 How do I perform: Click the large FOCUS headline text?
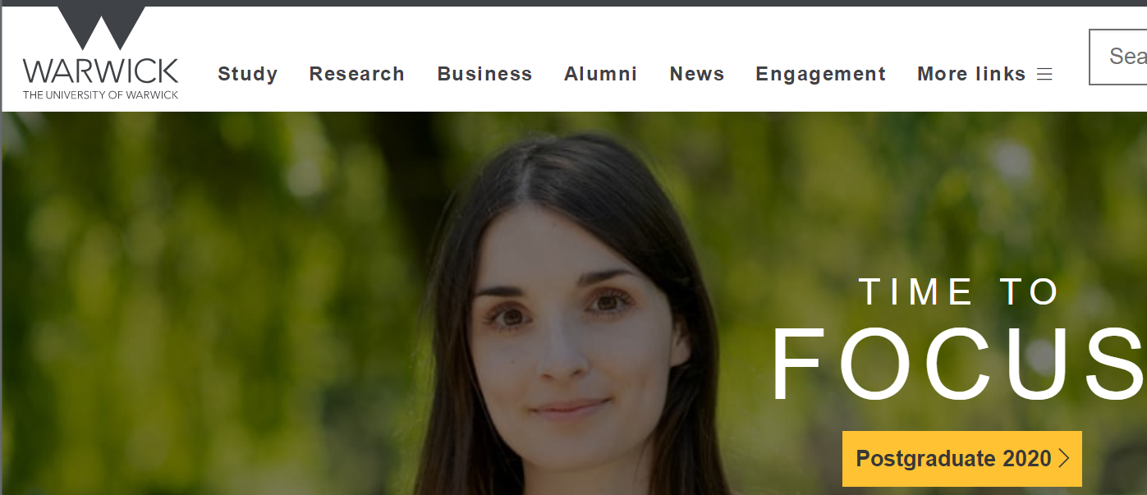957,364
